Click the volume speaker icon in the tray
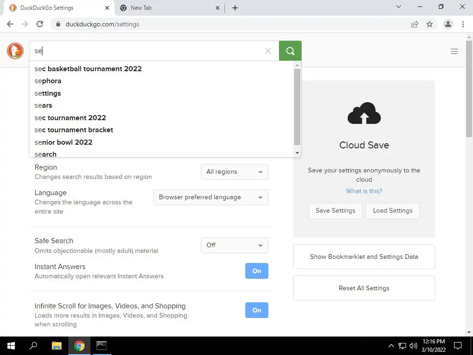The image size is (473, 355). [413, 346]
